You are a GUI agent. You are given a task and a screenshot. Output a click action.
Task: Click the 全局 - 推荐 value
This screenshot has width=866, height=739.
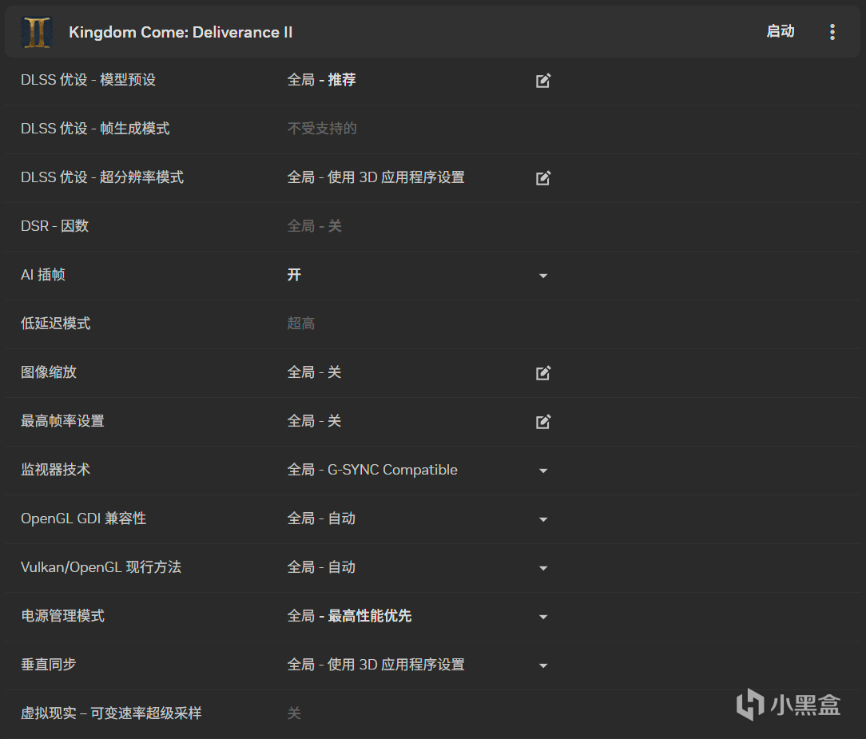pos(321,80)
